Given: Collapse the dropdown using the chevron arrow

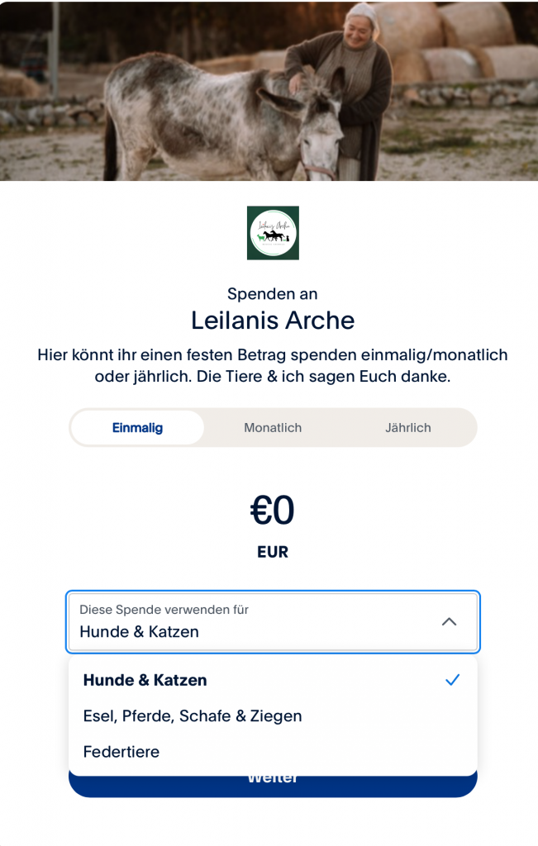Looking at the screenshot, I should click(449, 622).
